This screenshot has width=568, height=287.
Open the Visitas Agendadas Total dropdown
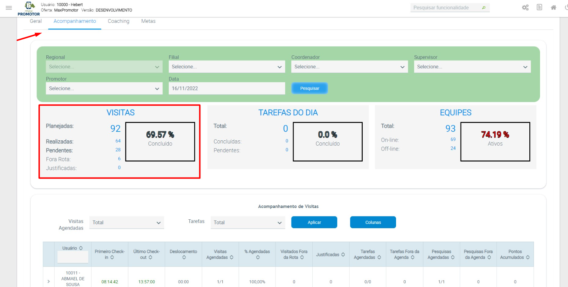click(127, 223)
